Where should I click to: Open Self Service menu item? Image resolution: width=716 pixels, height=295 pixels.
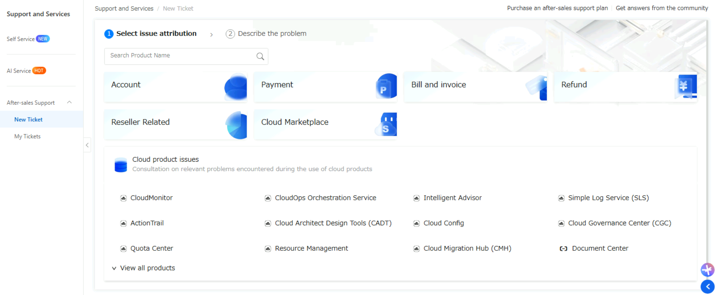[x=21, y=39]
